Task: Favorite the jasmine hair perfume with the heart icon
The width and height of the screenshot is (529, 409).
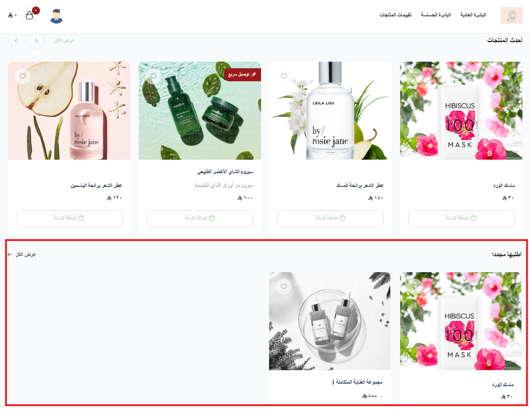Action: tap(23, 76)
